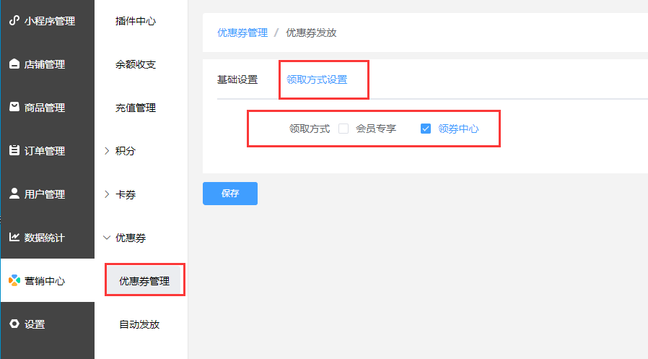Click the blue 保存 button
Screen dimensions: 648x359
click(230, 194)
